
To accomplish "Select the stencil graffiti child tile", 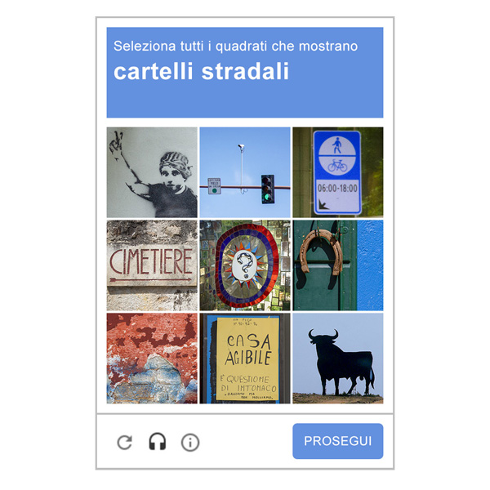I will [x=152, y=172].
